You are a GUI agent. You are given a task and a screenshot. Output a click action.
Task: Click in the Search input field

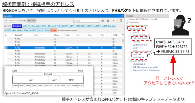(x=85, y=21)
